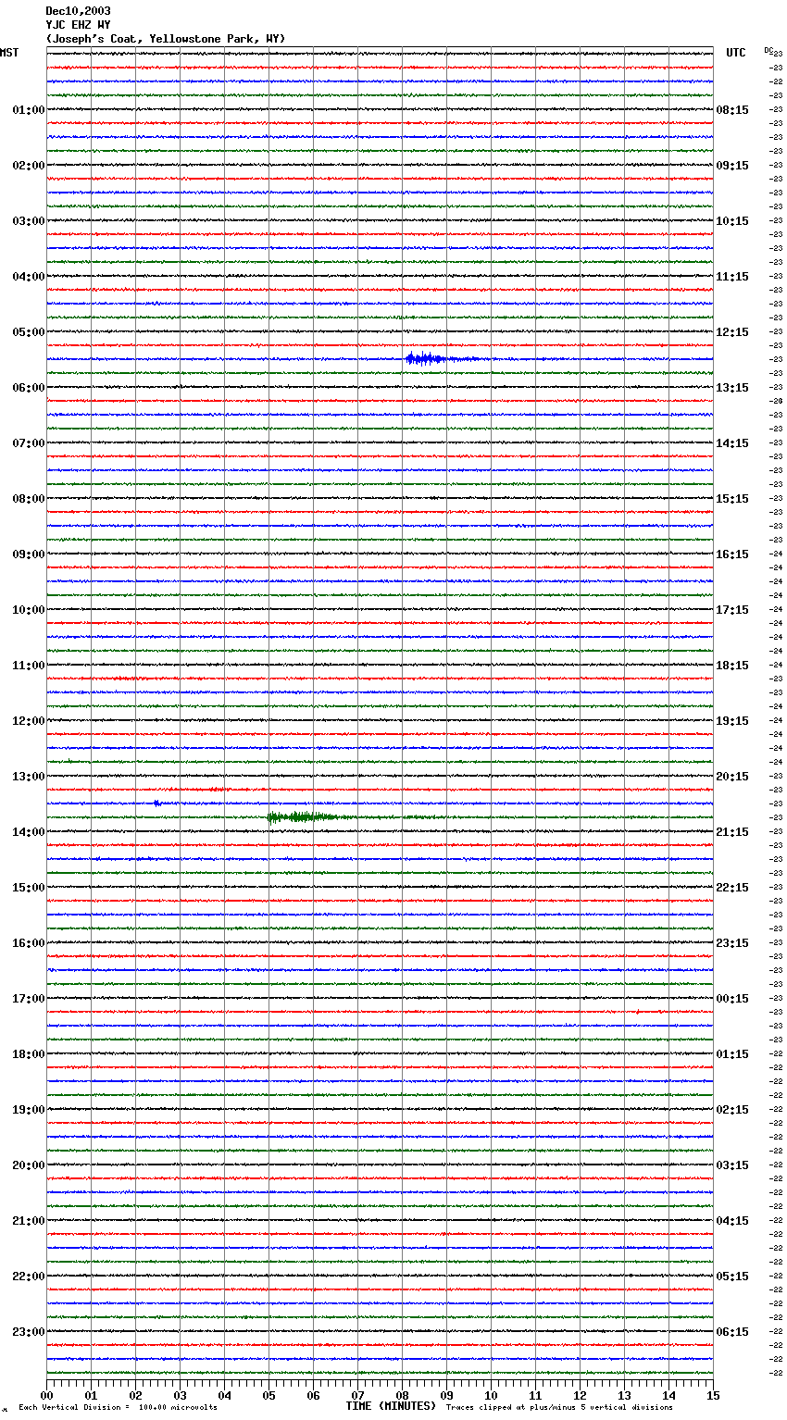The width and height of the screenshot is (787, 1420).
Task: Click the 12:00 MST time label
Action: (x=29, y=721)
